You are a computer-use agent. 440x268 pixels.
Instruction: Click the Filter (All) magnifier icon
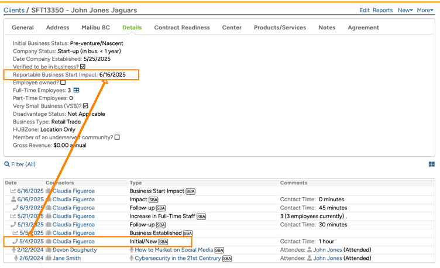pos(7,164)
